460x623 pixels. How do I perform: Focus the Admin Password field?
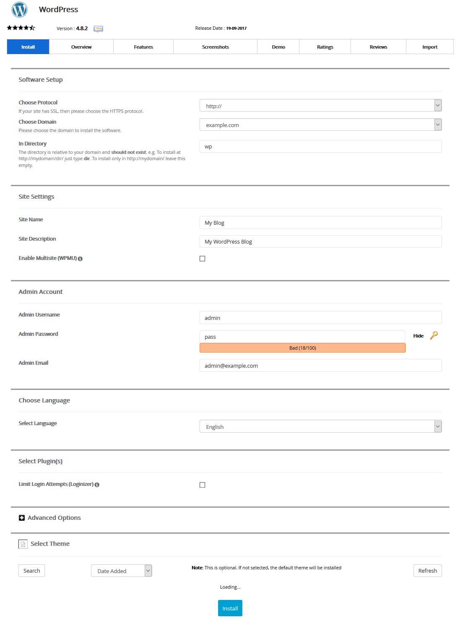click(302, 337)
